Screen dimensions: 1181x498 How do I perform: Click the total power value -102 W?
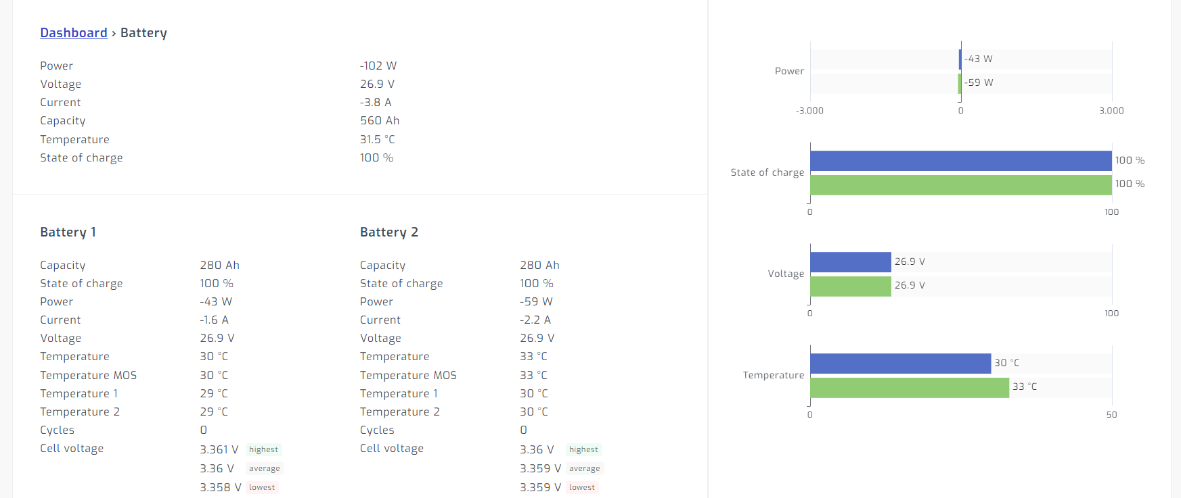(378, 66)
